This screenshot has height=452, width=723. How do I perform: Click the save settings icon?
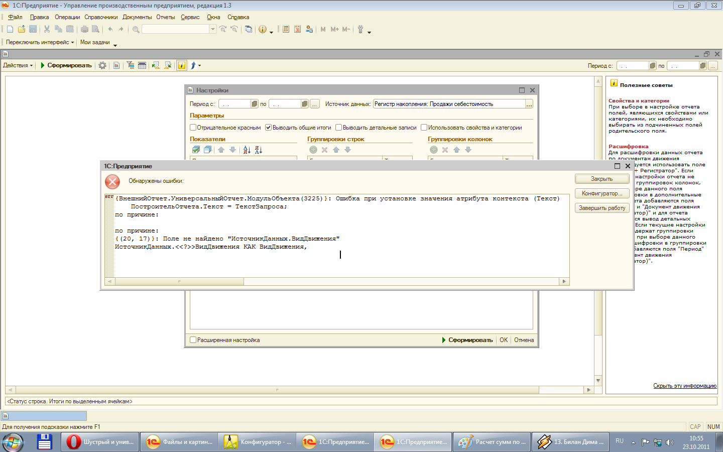[168, 65]
